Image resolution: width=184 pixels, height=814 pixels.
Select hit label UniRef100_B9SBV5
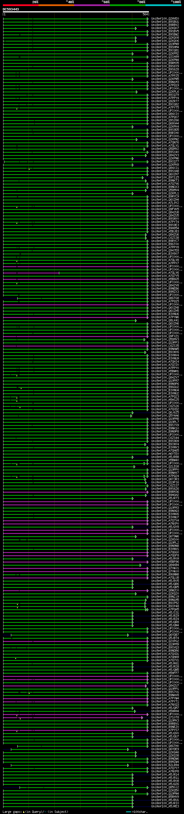point(165,31)
